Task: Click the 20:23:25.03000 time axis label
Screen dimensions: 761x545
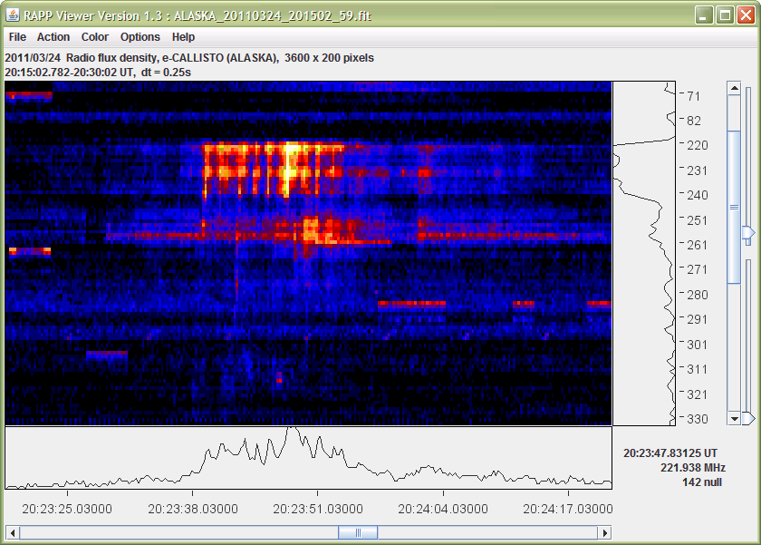Action: point(67,509)
